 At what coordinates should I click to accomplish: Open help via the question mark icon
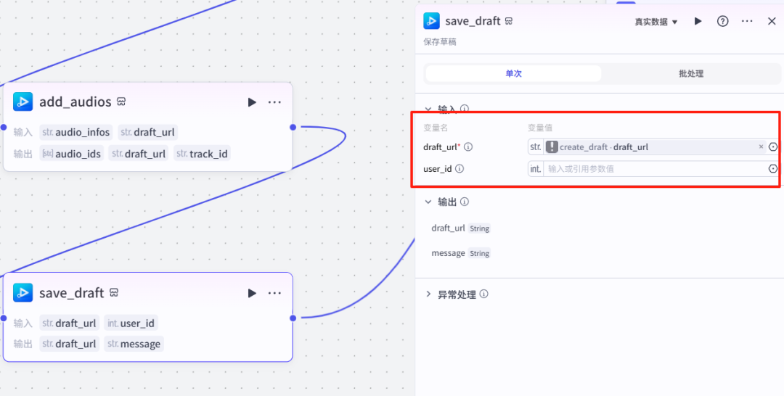(x=722, y=22)
